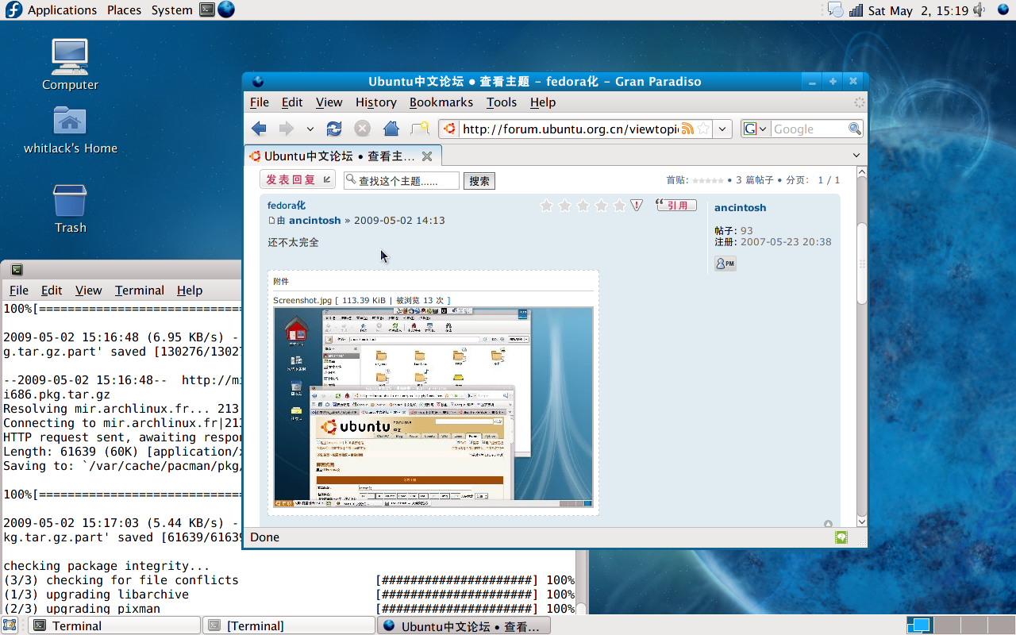Click the clock showing Sat May 2, 15:19
Image resolution: width=1016 pixels, height=635 pixels.
[918, 10]
